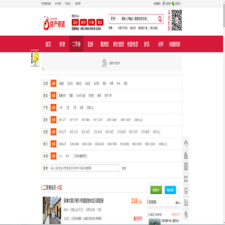225x225 pixels.
Task: Click the 116万元 price text
Action: tap(136, 201)
